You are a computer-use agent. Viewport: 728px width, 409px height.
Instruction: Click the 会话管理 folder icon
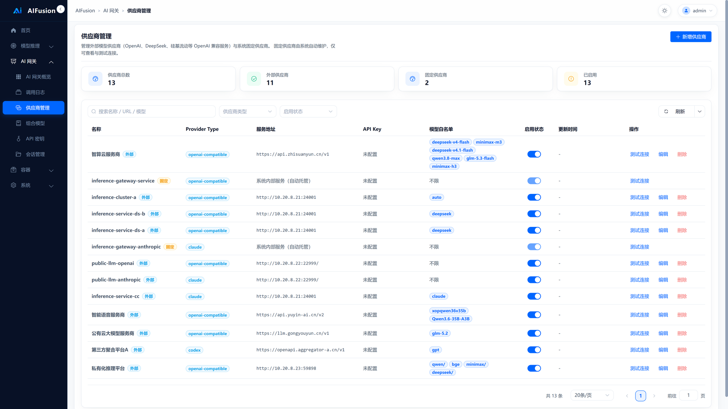click(19, 155)
